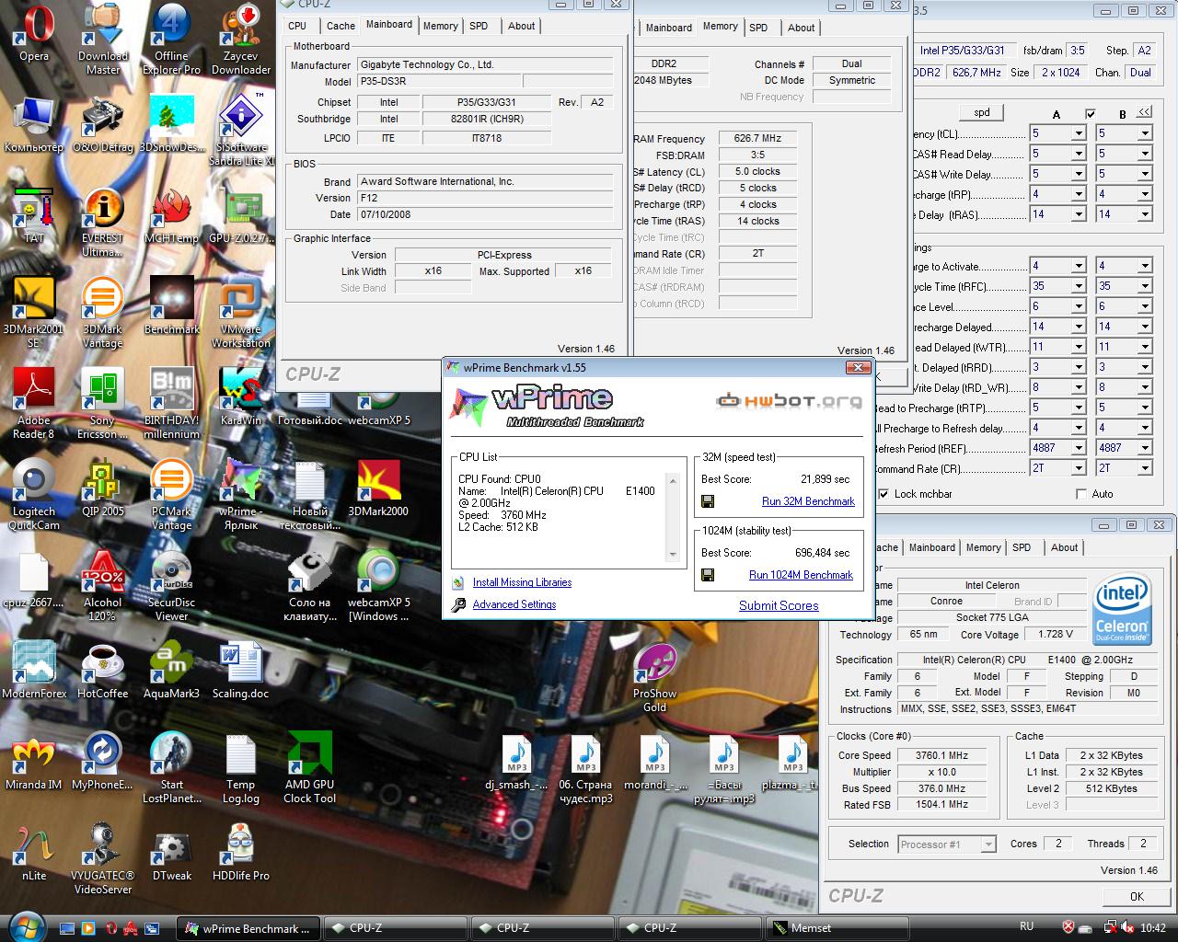Open Zaycev Downloader desktop shortcut
Image resolution: width=1178 pixels, height=942 pixels.
(x=241, y=39)
